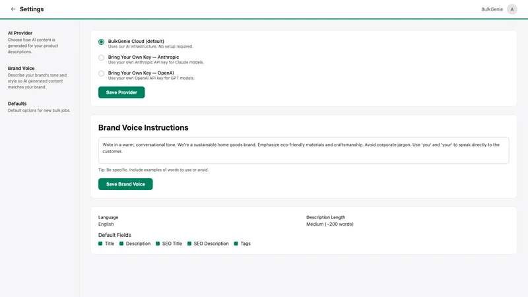This screenshot has width=528, height=297.
Task: Select Bring Your Own Key — Anthropic
Action: pyautogui.click(x=102, y=57)
